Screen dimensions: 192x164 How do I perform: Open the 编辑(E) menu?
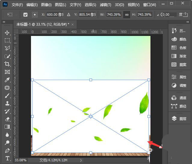tap(32, 5)
